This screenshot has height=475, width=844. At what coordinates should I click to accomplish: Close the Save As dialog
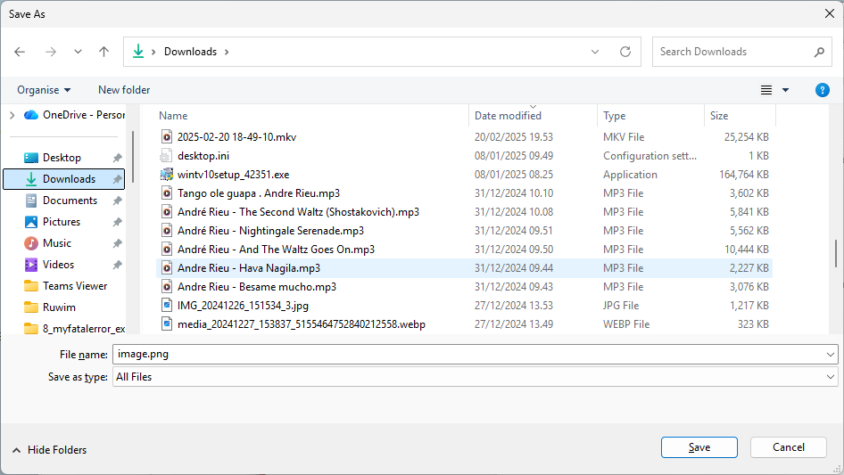point(830,14)
